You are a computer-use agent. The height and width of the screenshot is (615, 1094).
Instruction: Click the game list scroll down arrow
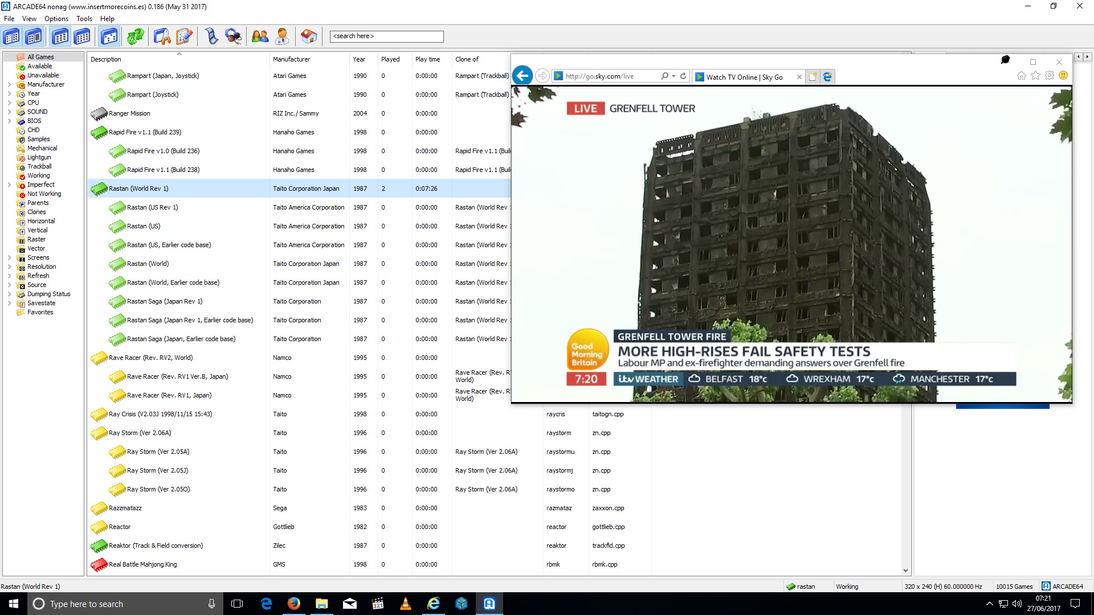pyautogui.click(x=905, y=571)
